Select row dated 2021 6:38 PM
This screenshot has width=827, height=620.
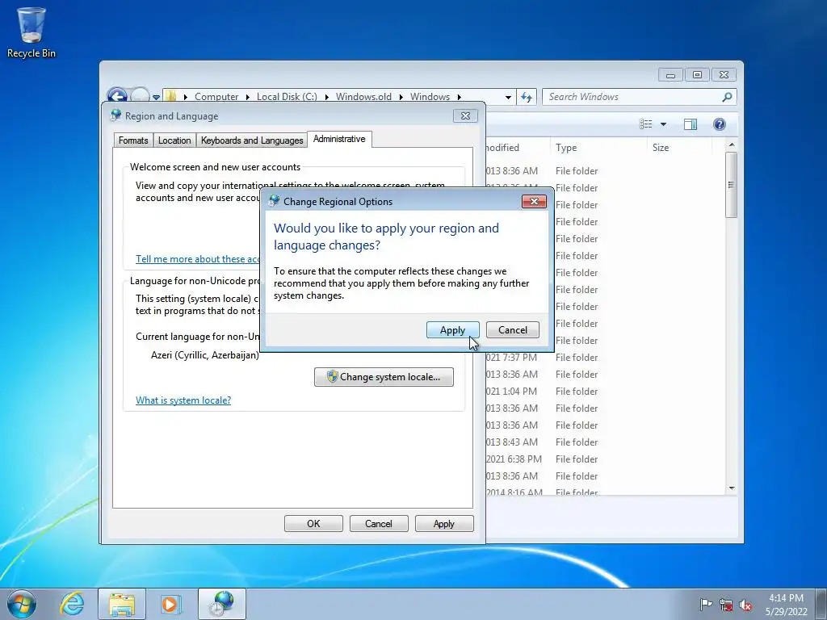[606, 459]
